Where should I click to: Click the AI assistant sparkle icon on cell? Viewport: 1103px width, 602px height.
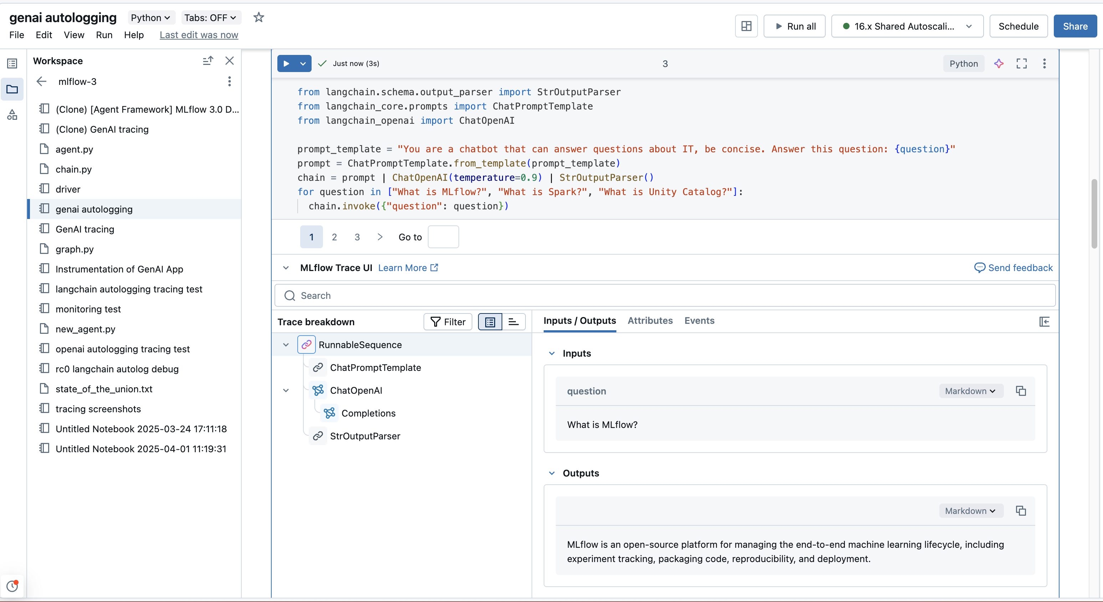tap(999, 63)
